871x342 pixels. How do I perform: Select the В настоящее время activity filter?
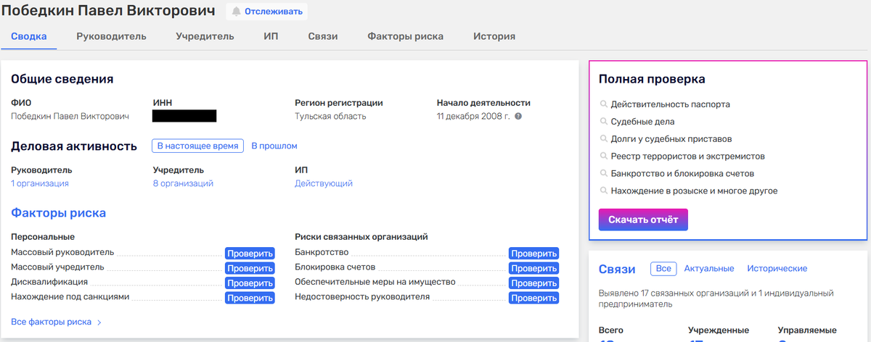tap(197, 146)
